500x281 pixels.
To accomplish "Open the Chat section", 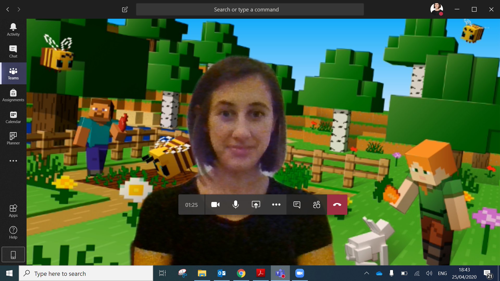I will pyautogui.click(x=13, y=52).
